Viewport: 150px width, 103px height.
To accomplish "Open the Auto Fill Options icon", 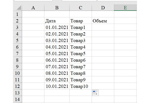I will tap(95, 93).
